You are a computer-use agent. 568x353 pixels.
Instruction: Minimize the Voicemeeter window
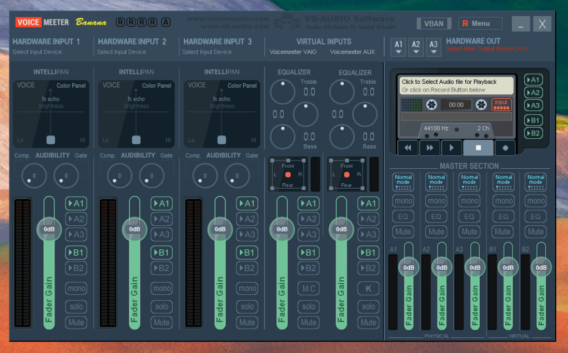point(521,24)
